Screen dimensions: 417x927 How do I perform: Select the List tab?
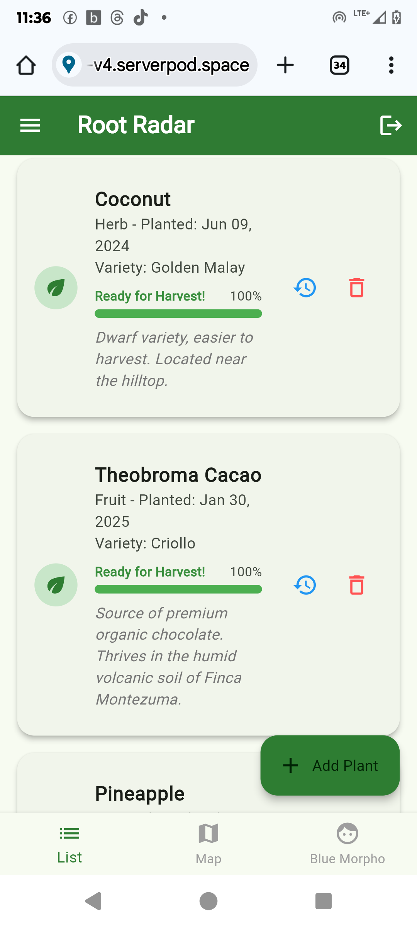(69, 844)
